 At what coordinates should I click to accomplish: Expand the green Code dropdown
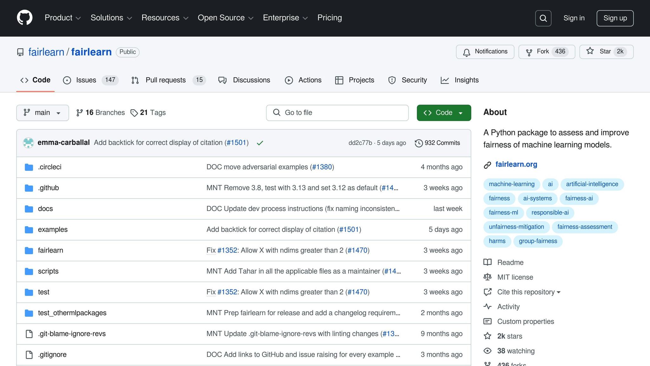click(444, 112)
